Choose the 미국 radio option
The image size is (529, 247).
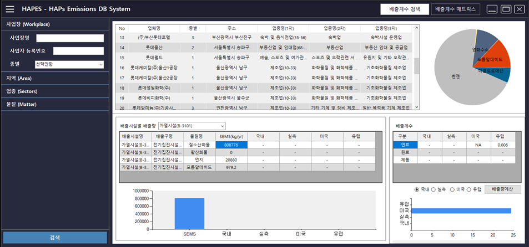coord(452,189)
